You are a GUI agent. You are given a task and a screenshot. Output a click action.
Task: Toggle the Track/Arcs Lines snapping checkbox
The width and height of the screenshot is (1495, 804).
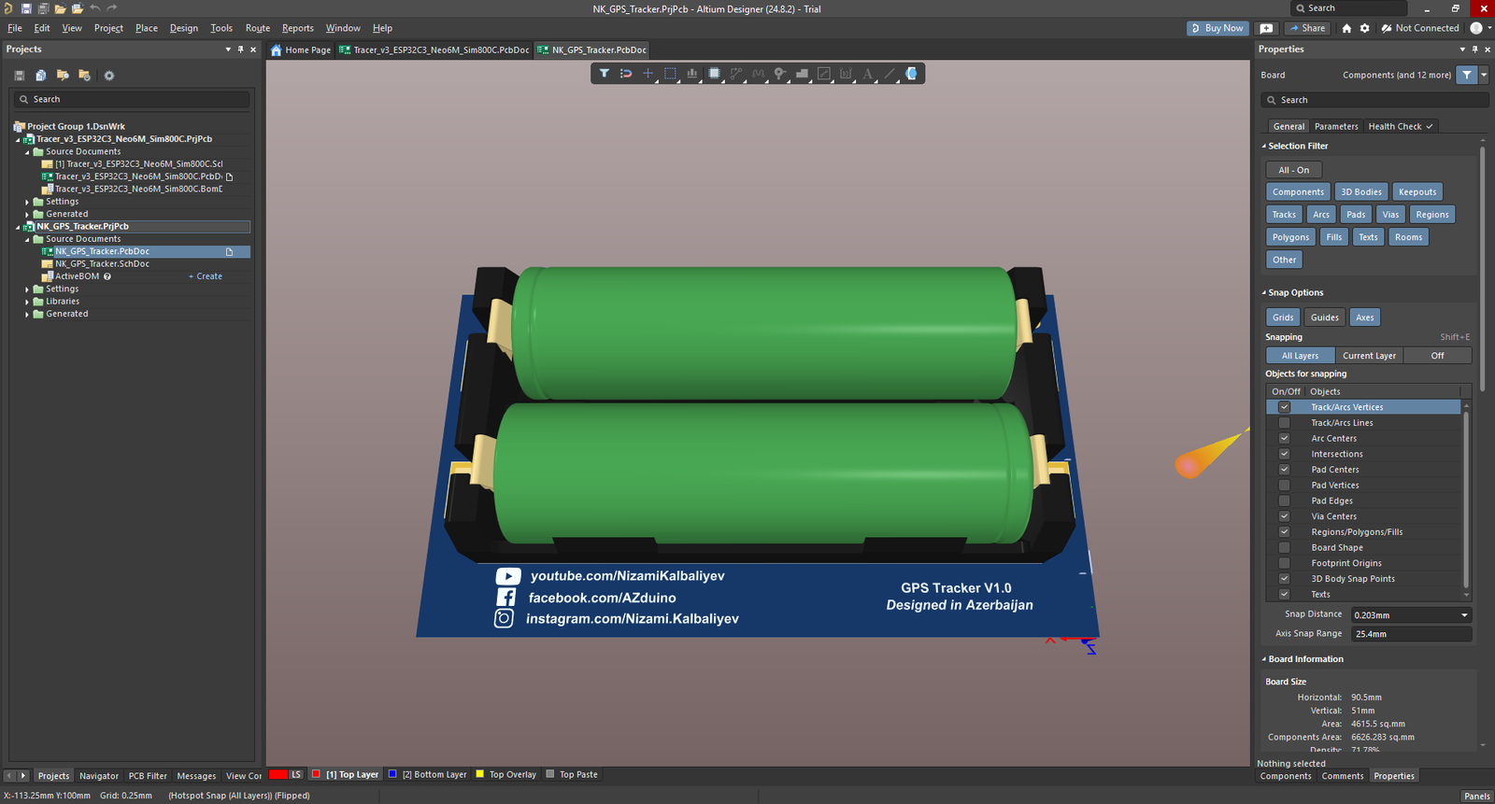pyautogui.click(x=1284, y=423)
